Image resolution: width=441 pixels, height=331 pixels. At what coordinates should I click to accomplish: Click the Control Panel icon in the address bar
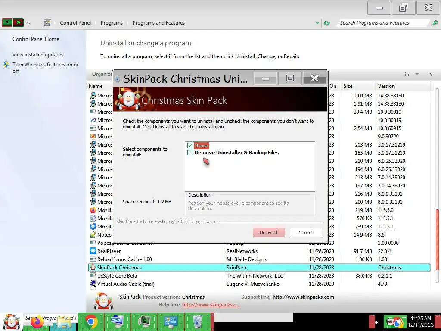point(47,23)
